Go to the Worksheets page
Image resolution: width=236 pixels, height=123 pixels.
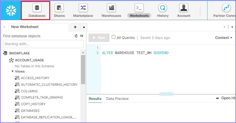pyautogui.click(x=139, y=11)
